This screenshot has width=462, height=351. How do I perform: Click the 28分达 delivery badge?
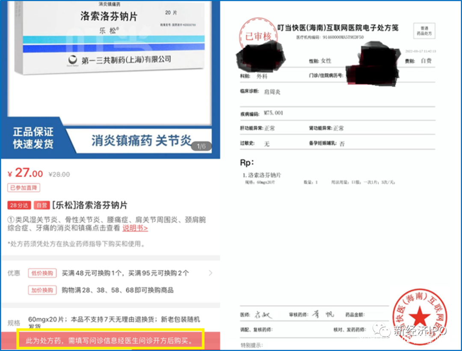19,205
